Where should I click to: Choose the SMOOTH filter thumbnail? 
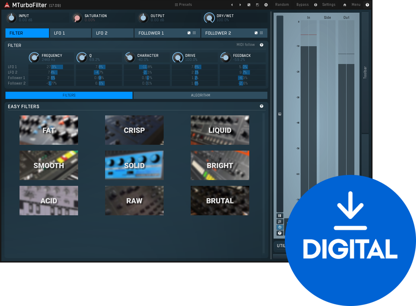[x=49, y=165]
